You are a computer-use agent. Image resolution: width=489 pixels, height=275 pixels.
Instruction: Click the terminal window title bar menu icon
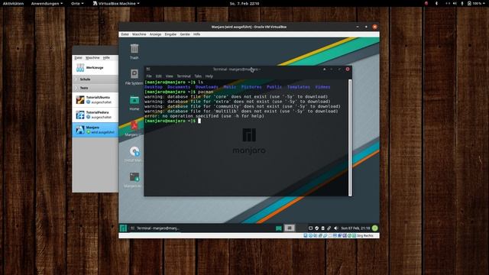(x=148, y=69)
